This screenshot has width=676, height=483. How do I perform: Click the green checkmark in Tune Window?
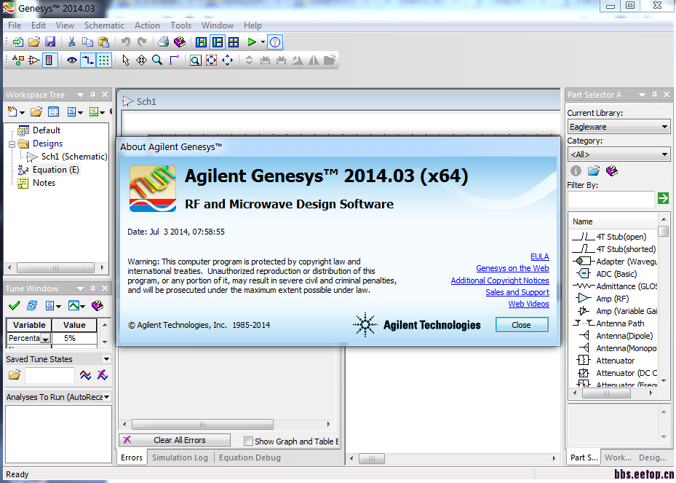(x=15, y=305)
